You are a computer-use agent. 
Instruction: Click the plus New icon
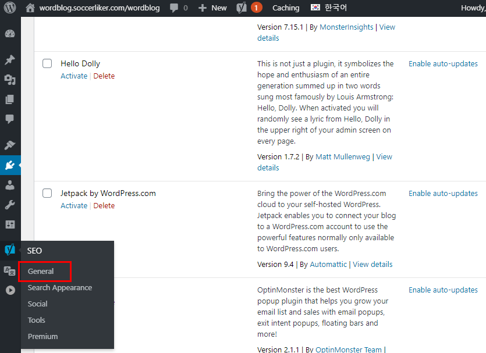(x=202, y=8)
